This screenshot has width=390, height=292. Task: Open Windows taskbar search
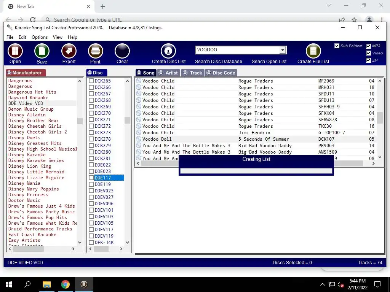point(27,284)
